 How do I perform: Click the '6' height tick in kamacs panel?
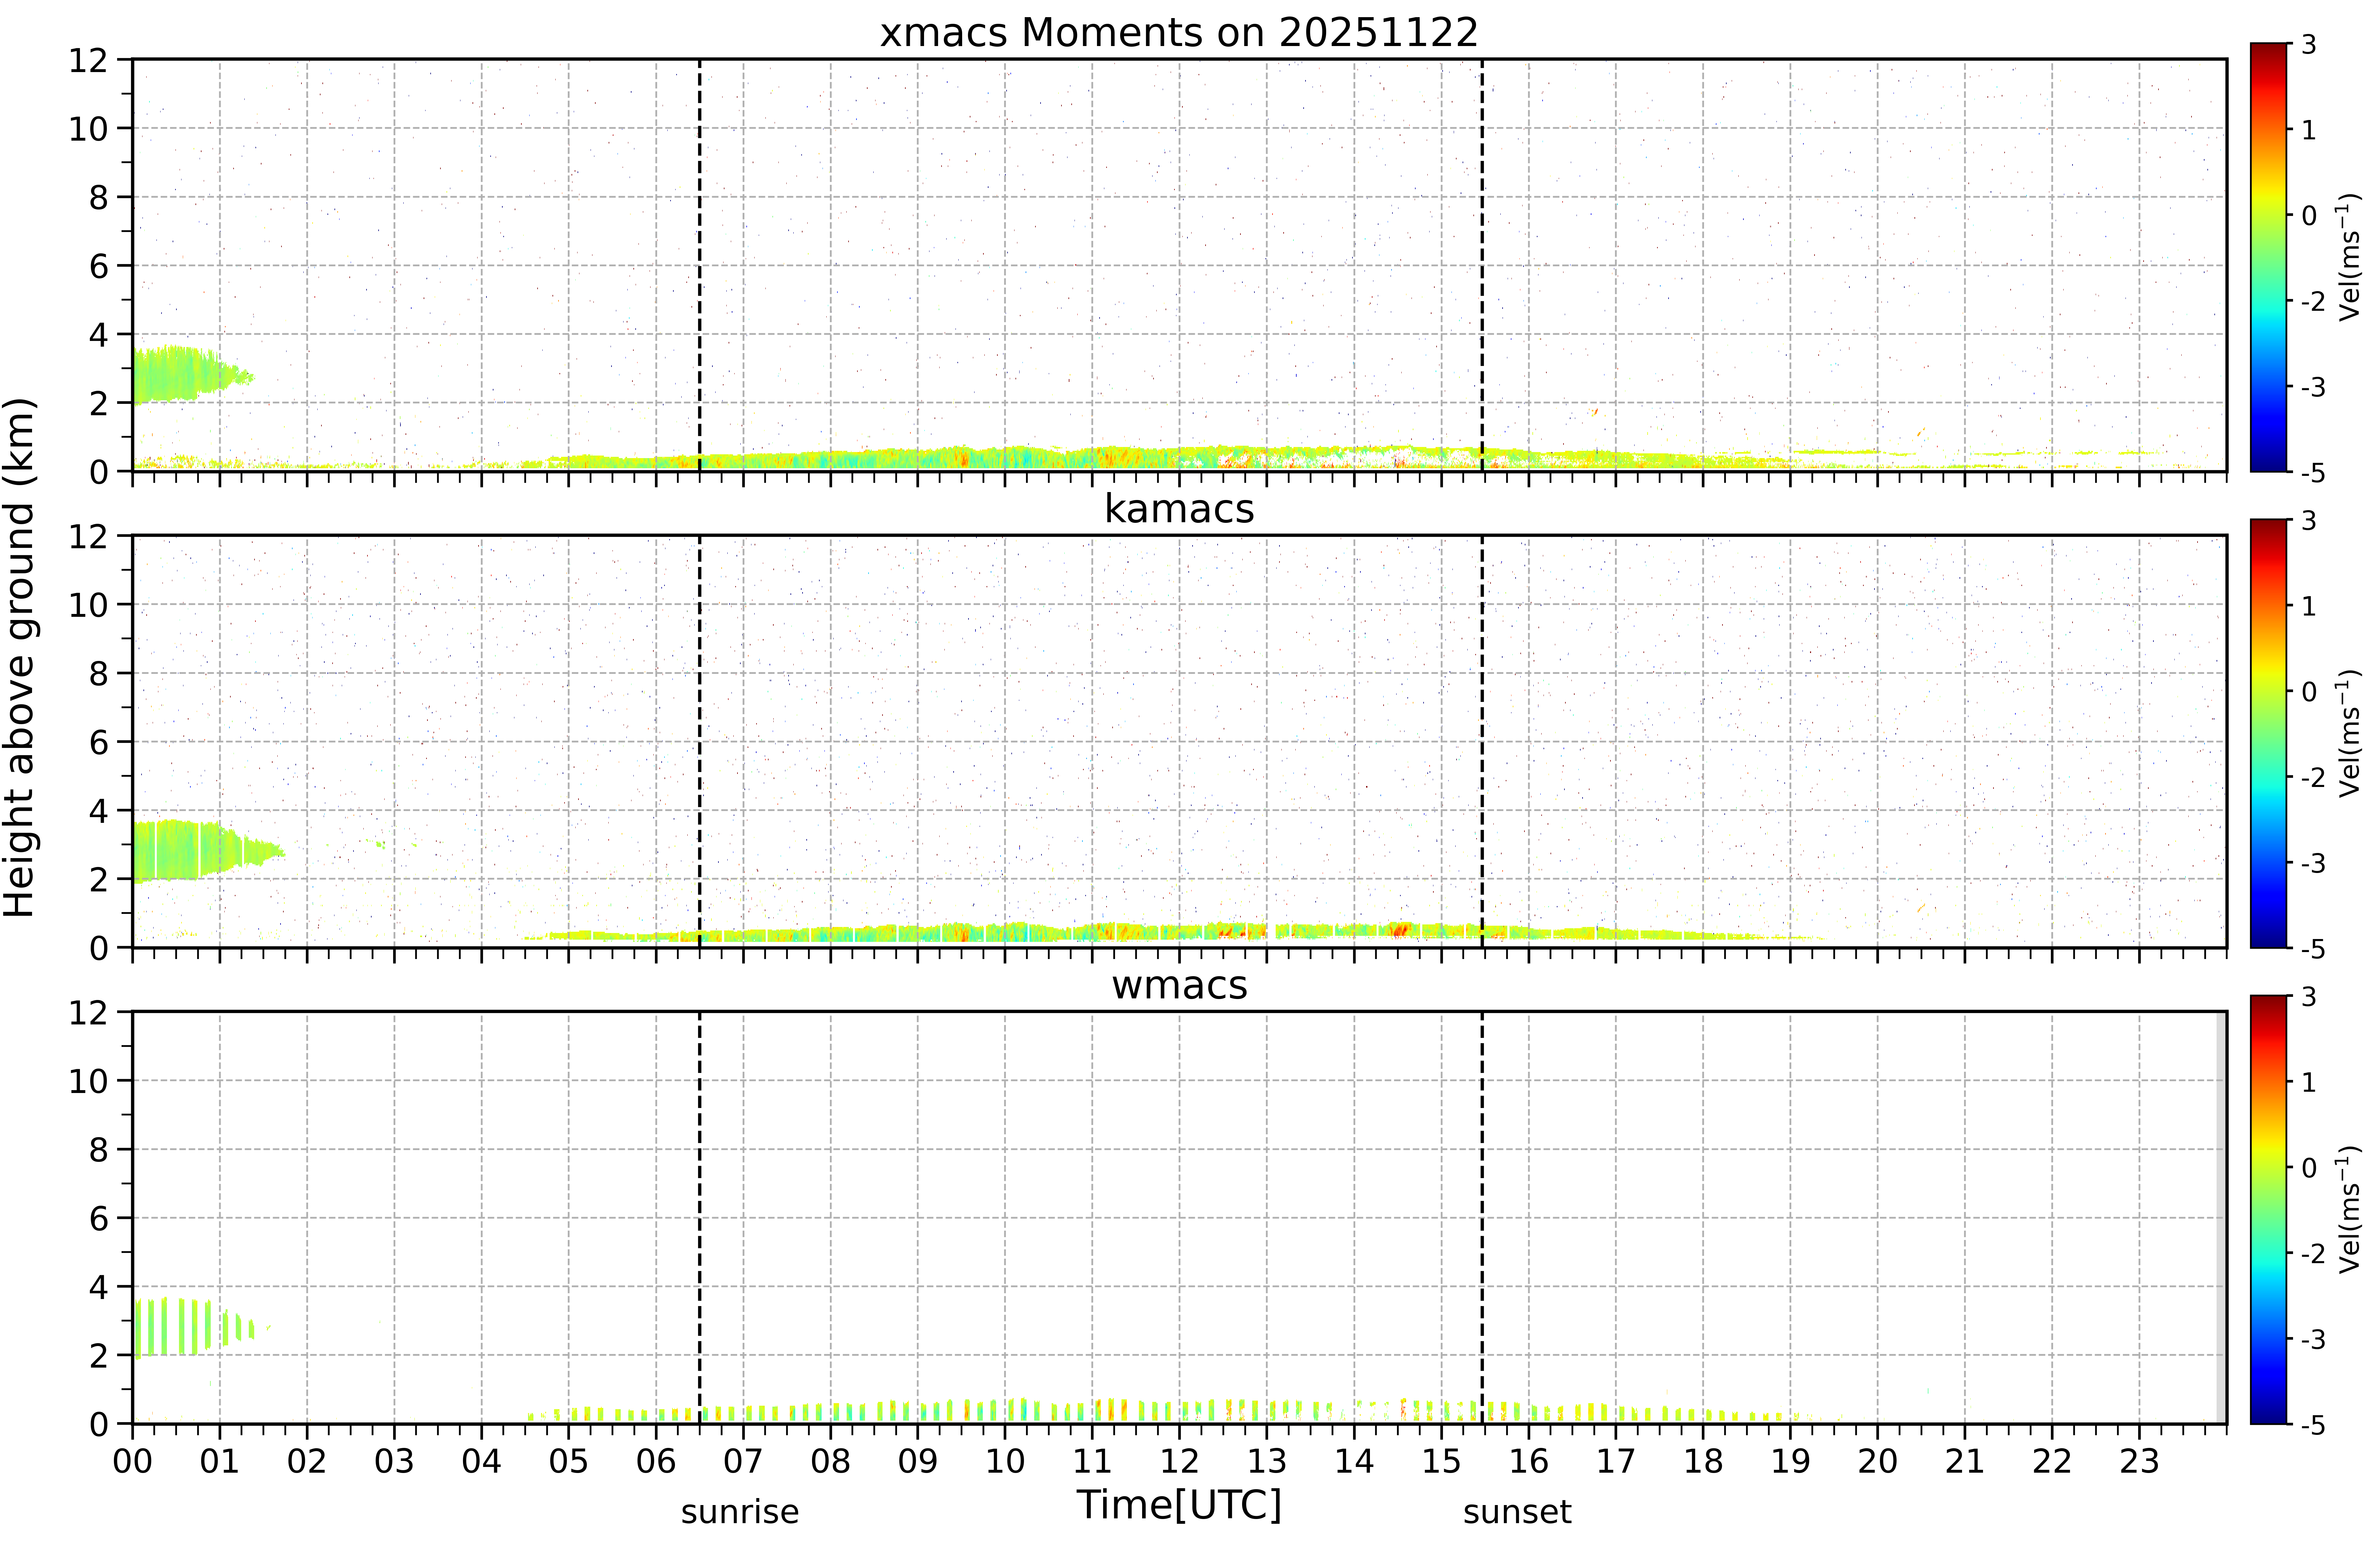pyautogui.click(x=98, y=743)
